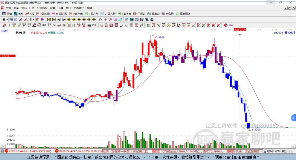This screenshot has height=160, width=296.
Task: Click the 日K线 chart label
Action: click(4, 31)
